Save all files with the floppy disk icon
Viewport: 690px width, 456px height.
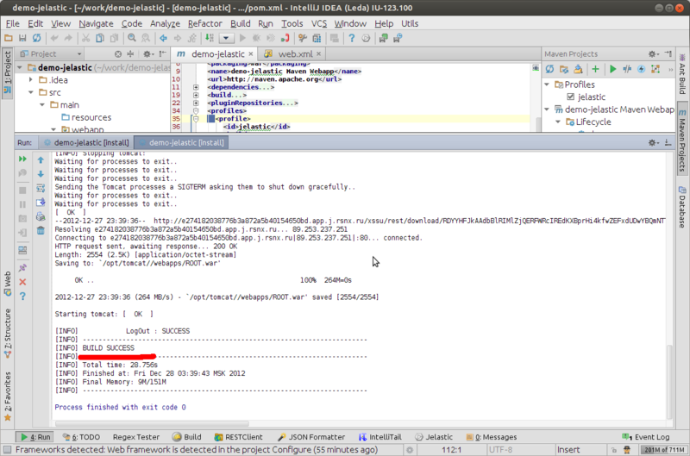pos(22,38)
